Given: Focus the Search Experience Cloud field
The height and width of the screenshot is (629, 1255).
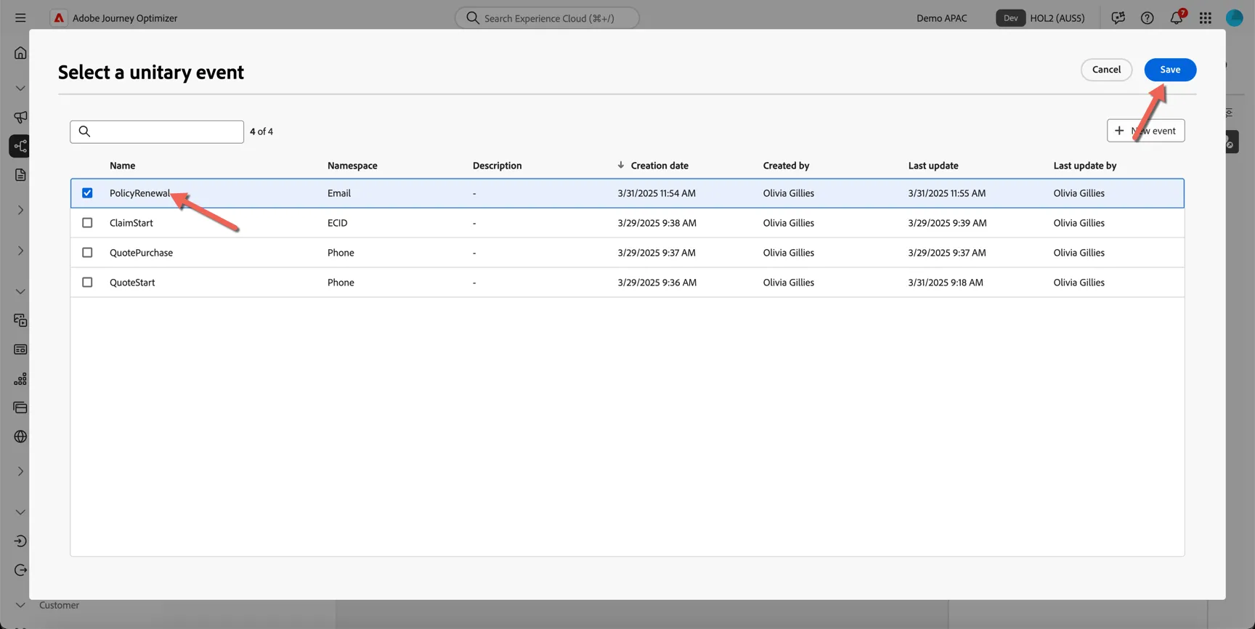Looking at the screenshot, I should (547, 17).
